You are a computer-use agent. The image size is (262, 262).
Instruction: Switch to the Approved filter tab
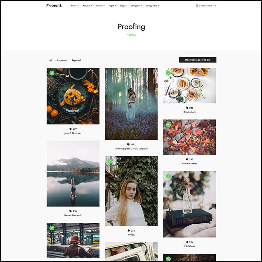(62, 60)
